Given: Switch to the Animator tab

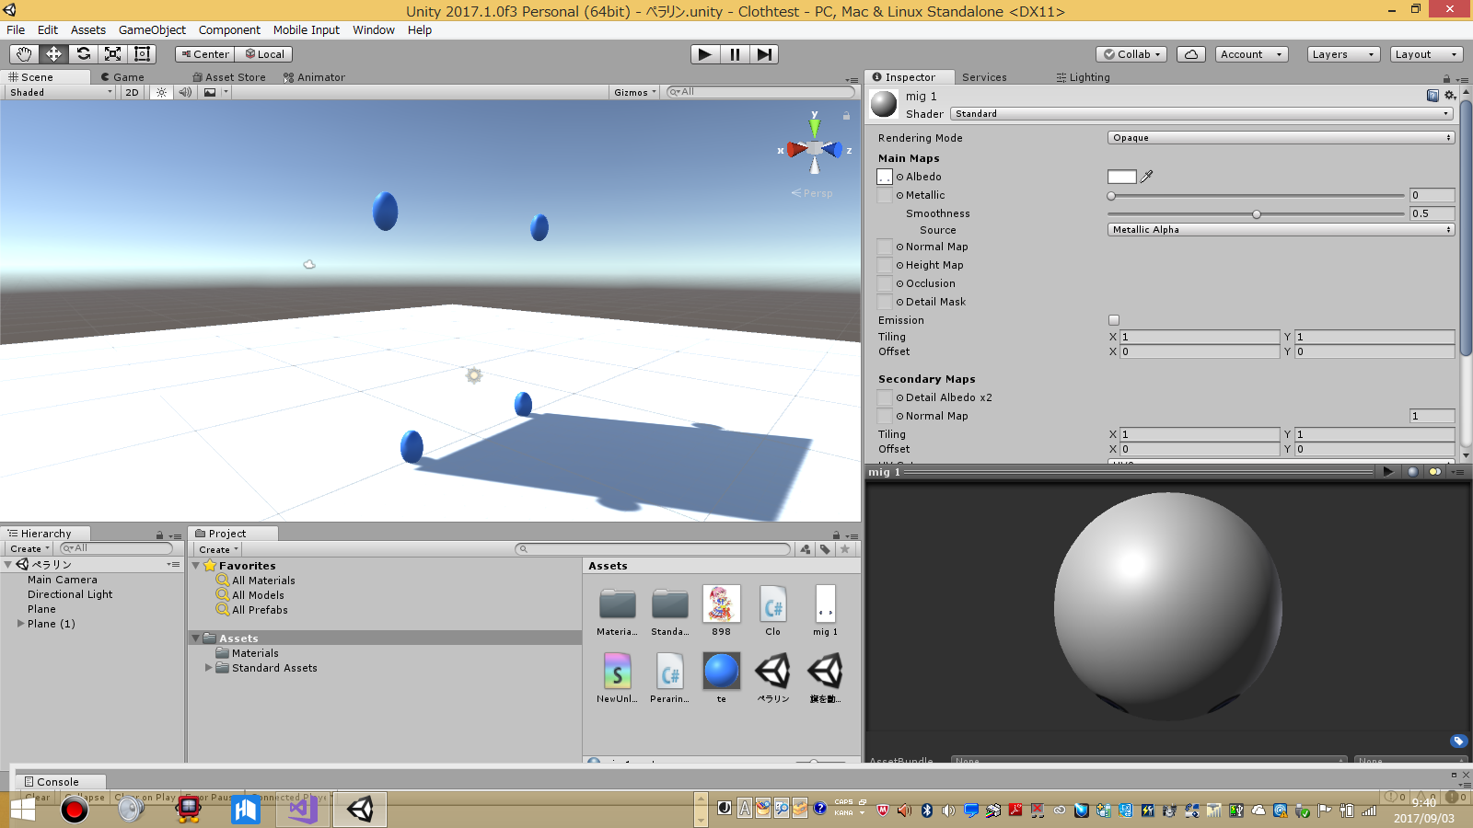Looking at the screenshot, I should point(314,77).
